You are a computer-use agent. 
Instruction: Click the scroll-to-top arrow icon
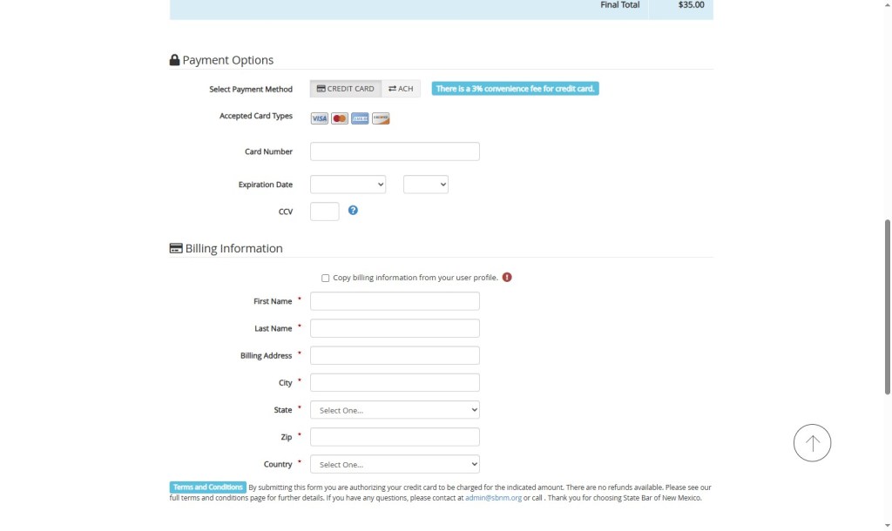pyautogui.click(x=812, y=442)
